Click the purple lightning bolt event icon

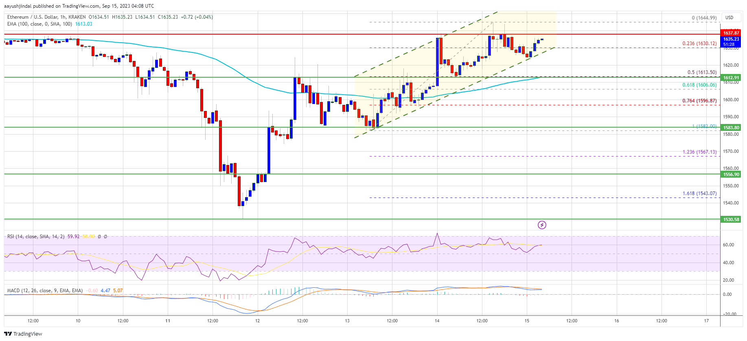[542, 225]
